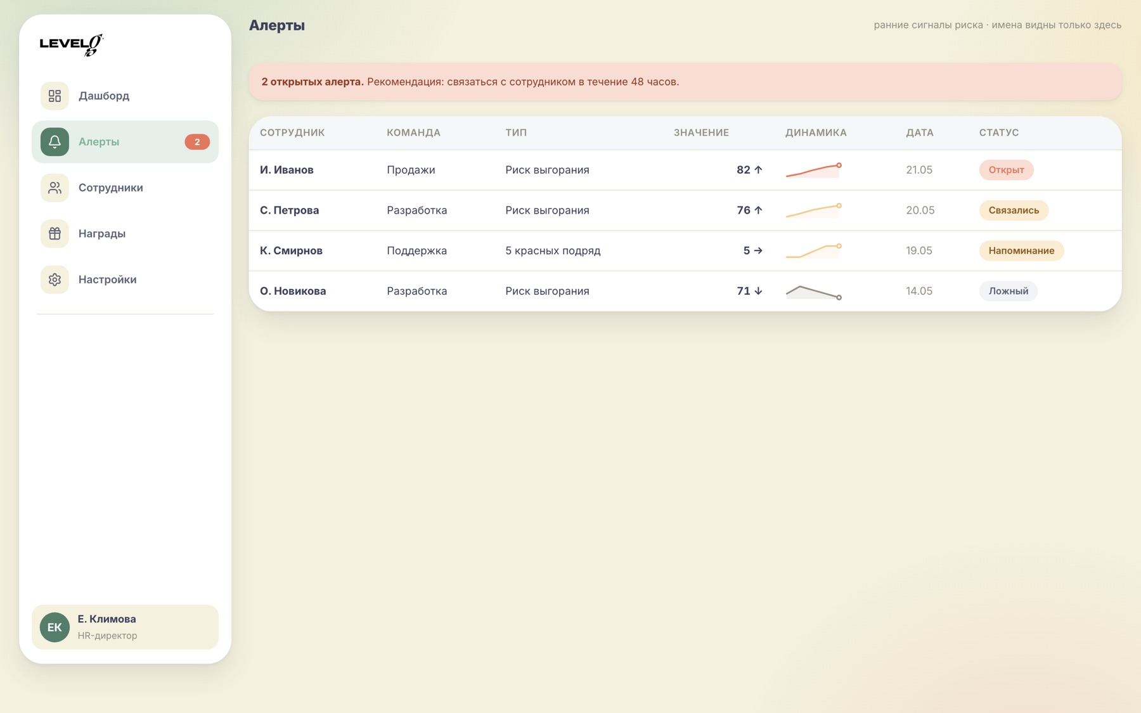
Task: Click the К. Смирнов trend sparkline
Action: (814, 251)
